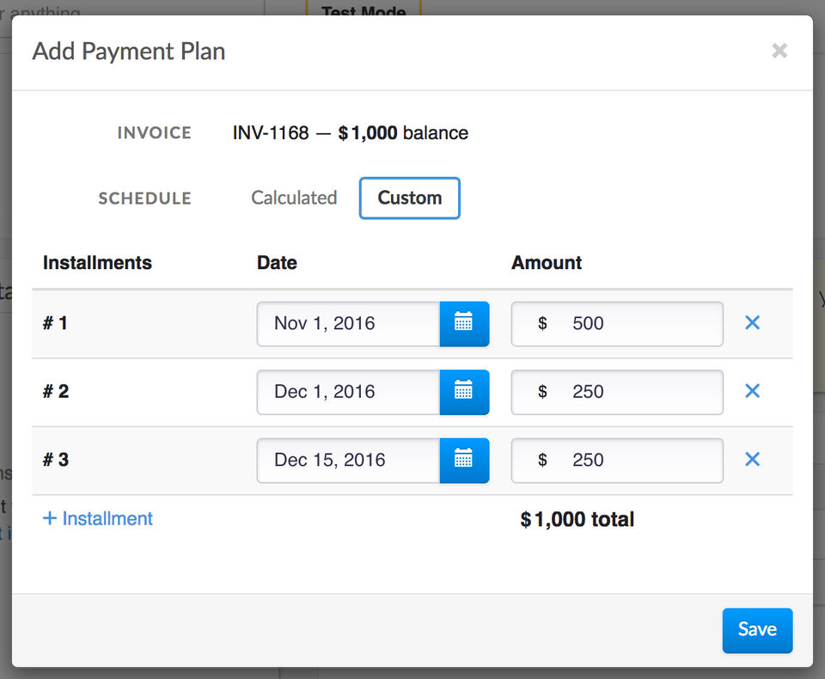The image size is (825, 679).
Task: Remove installment #1 with its X icon
Action: pos(752,323)
